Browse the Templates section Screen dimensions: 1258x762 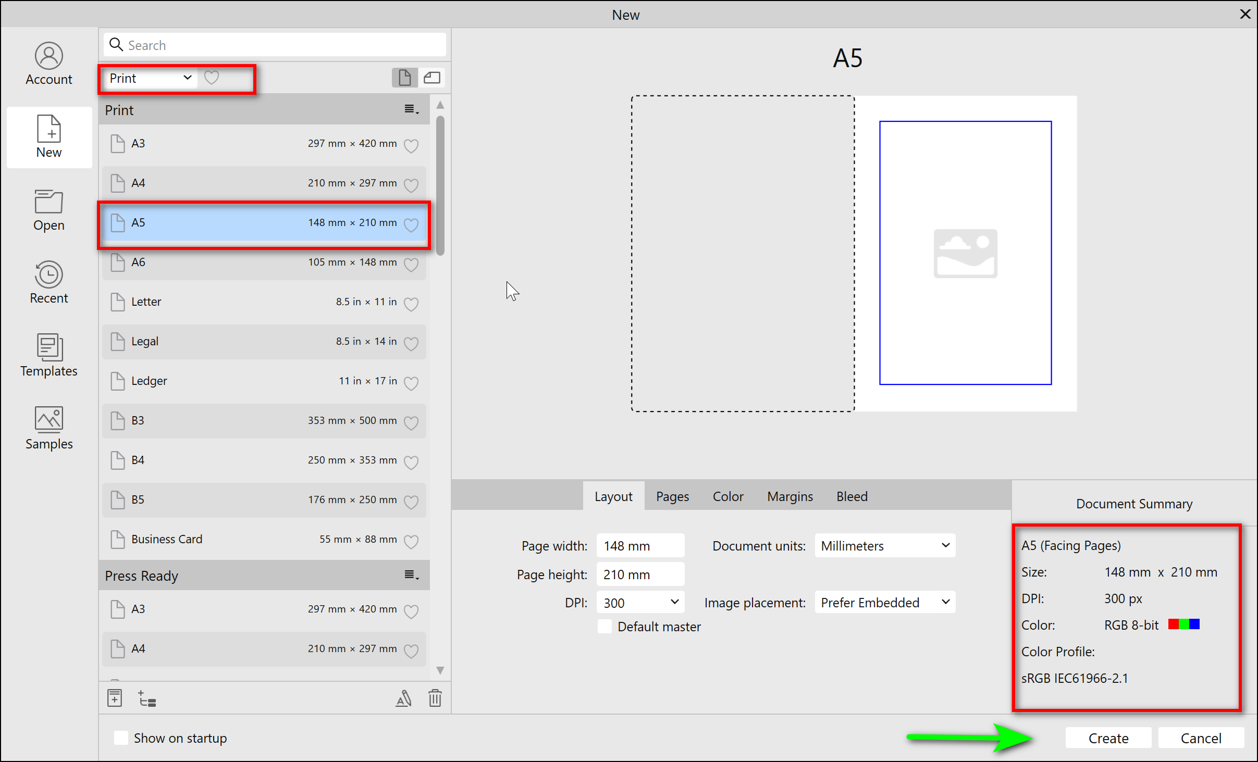[x=49, y=356]
